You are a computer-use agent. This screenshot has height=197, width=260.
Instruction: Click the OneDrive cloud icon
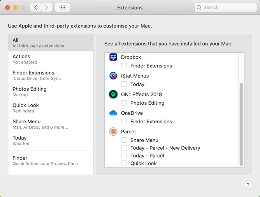click(113, 113)
